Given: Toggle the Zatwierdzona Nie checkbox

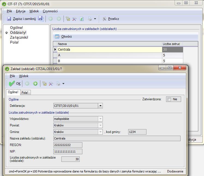Looking at the screenshot, I should tap(169, 99).
